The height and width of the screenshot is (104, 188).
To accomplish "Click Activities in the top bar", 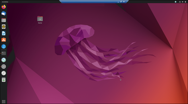I will point(5,2).
